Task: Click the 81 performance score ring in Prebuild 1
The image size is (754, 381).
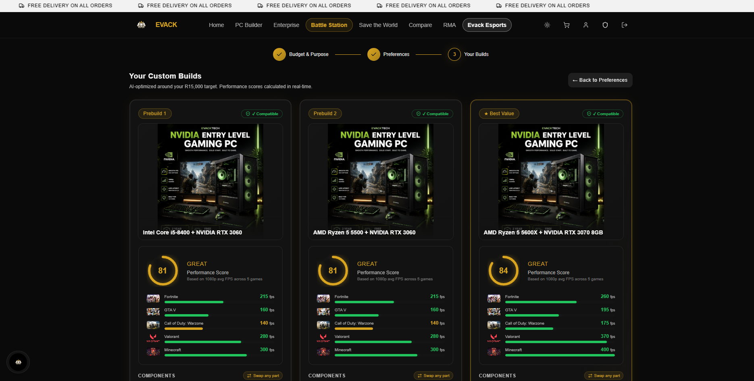Action: click(x=162, y=271)
